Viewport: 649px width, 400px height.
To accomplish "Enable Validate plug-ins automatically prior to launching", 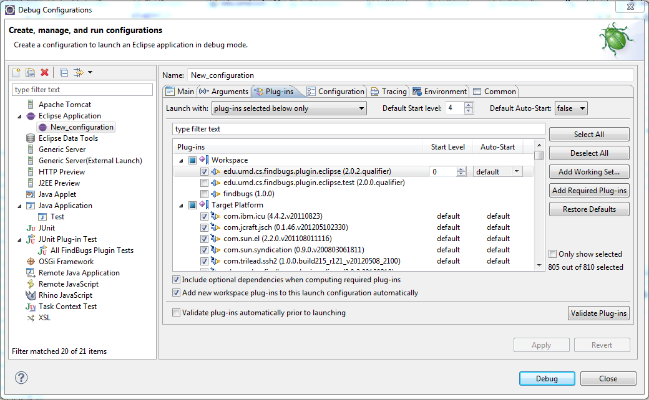I will click(x=177, y=313).
